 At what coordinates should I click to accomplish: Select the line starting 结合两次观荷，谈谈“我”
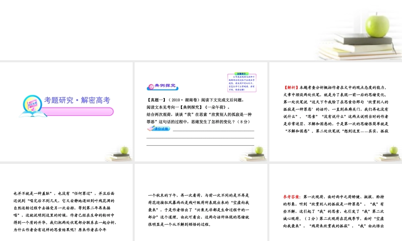click(x=199, y=114)
